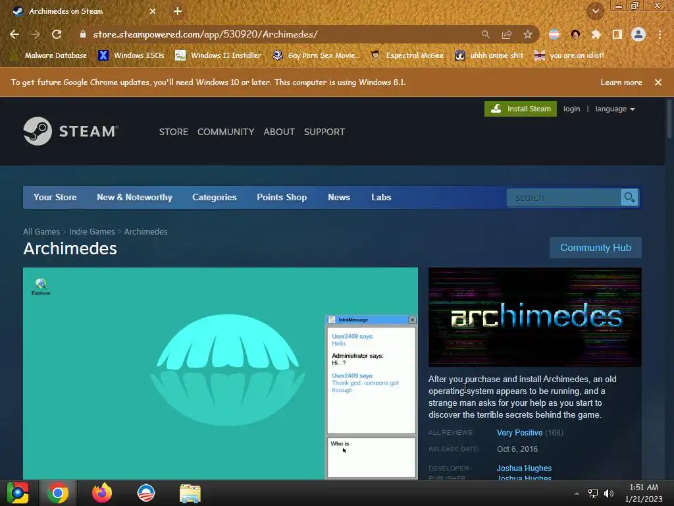Click the Archimedes game header image
Image resolution: width=674 pixels, height=506 pixels.
(534, 317)
